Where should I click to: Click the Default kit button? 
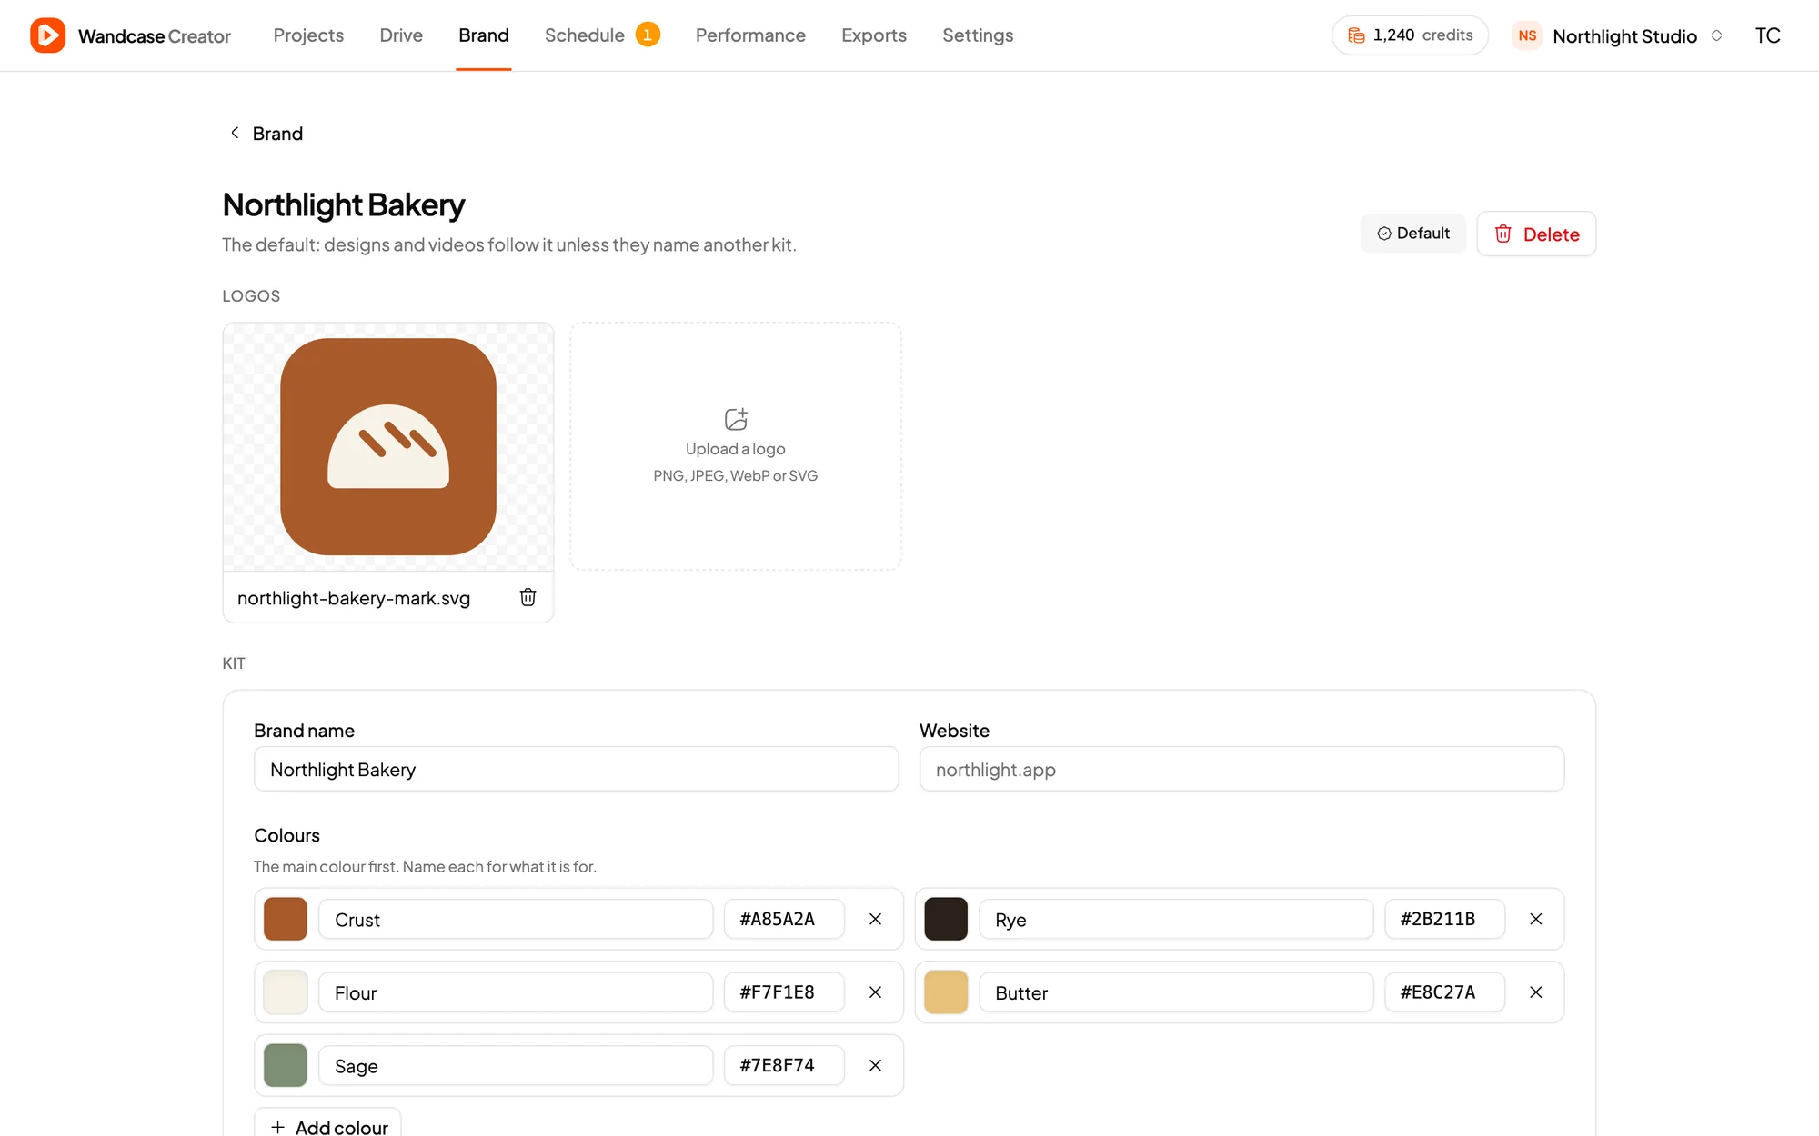1413,234
